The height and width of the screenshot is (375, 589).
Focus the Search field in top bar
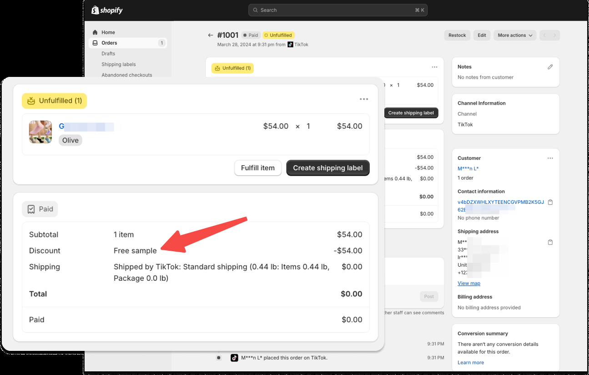point(337,10)
